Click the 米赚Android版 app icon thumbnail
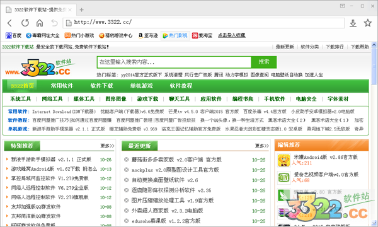 point(283,160)
